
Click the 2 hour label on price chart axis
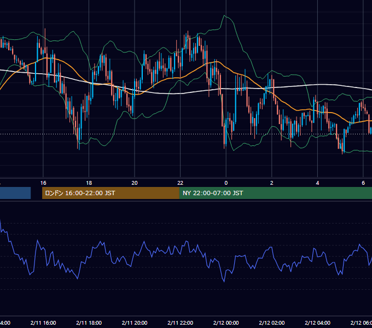pos(272,183)
